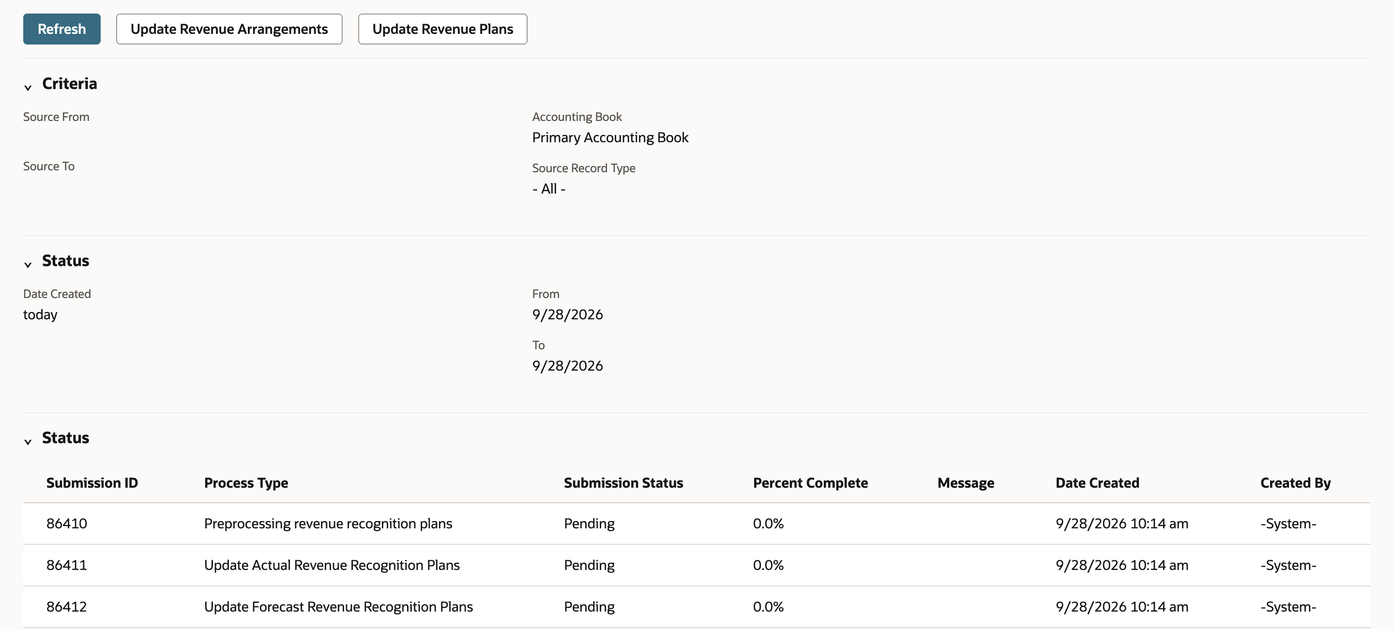Click Pending status for submission 86412
The width and height of the screenshot is (1394, 629).
pos(589,606)
